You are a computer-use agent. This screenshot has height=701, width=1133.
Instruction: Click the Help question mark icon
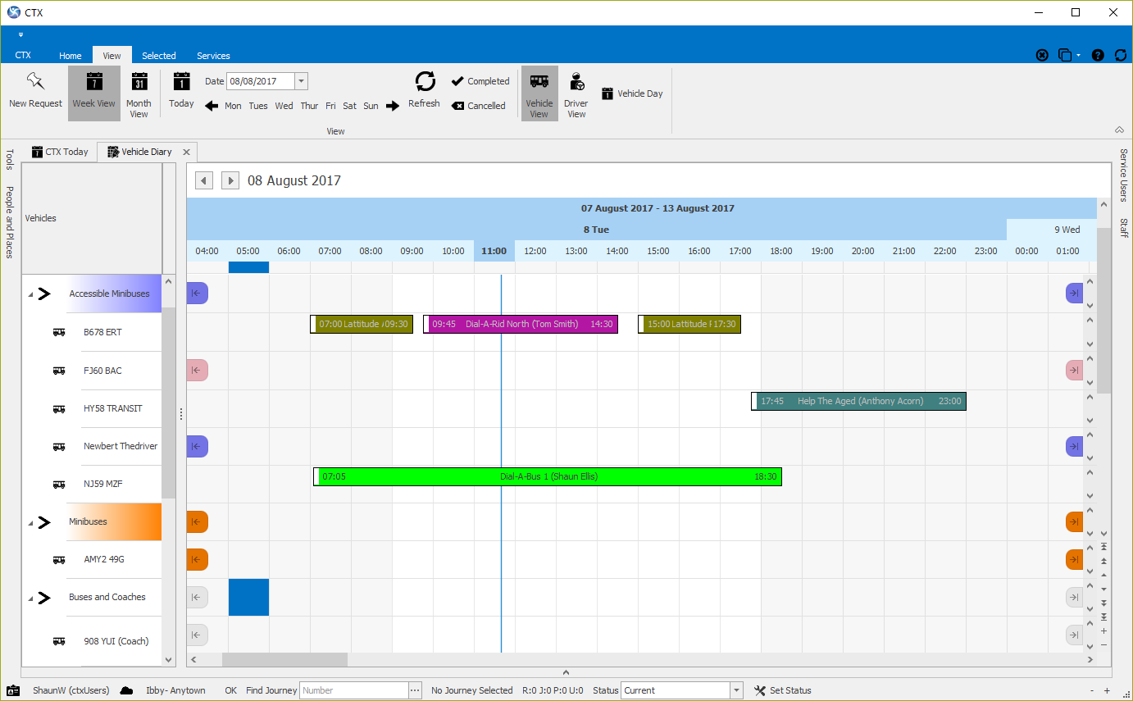point(1098,55)
